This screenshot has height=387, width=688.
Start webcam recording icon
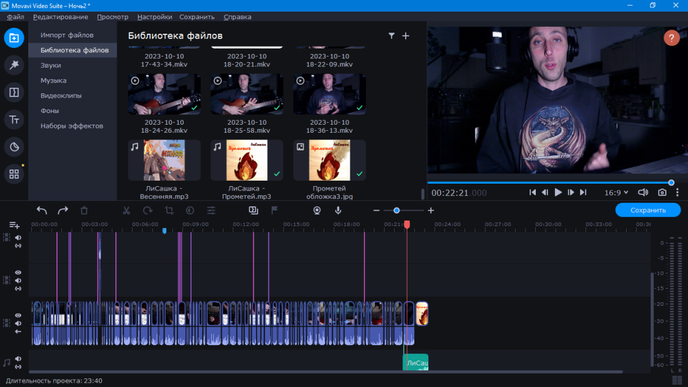point(317,211)
